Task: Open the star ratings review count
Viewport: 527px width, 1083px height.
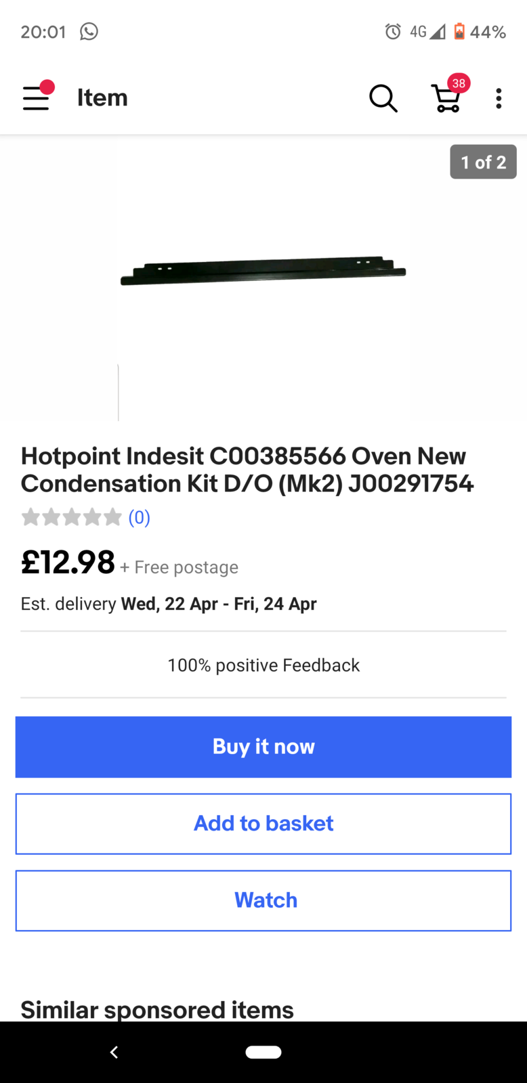Action: point(139,518)
